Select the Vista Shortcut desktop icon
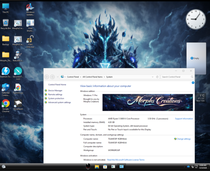210x171 pixels. click(30, 26)
